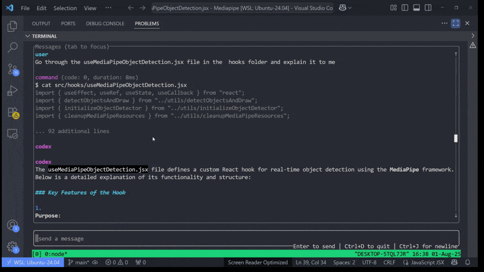Viewport: 484px width, 272px height.
Task: Toggle the secondary side bar
Action: pyautogui.click(x=428, y=8)
